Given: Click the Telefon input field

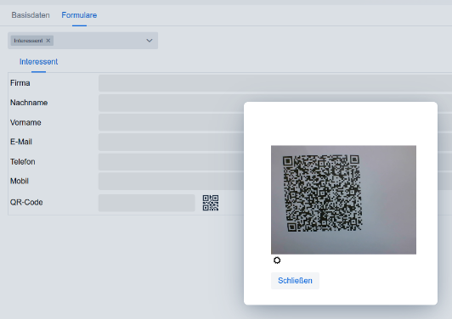Looking at the screenshot, I should coord(172,162).
